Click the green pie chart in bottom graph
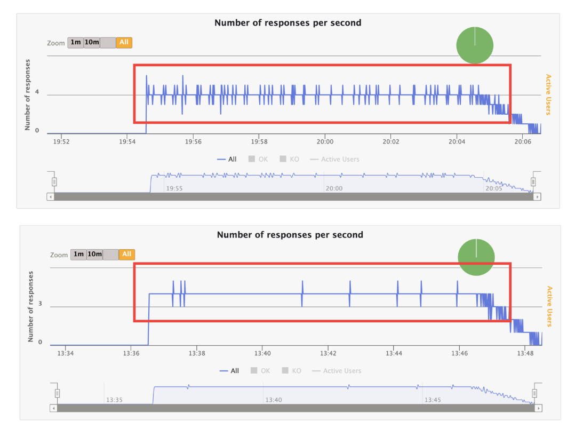 click(x=476, y=257)
